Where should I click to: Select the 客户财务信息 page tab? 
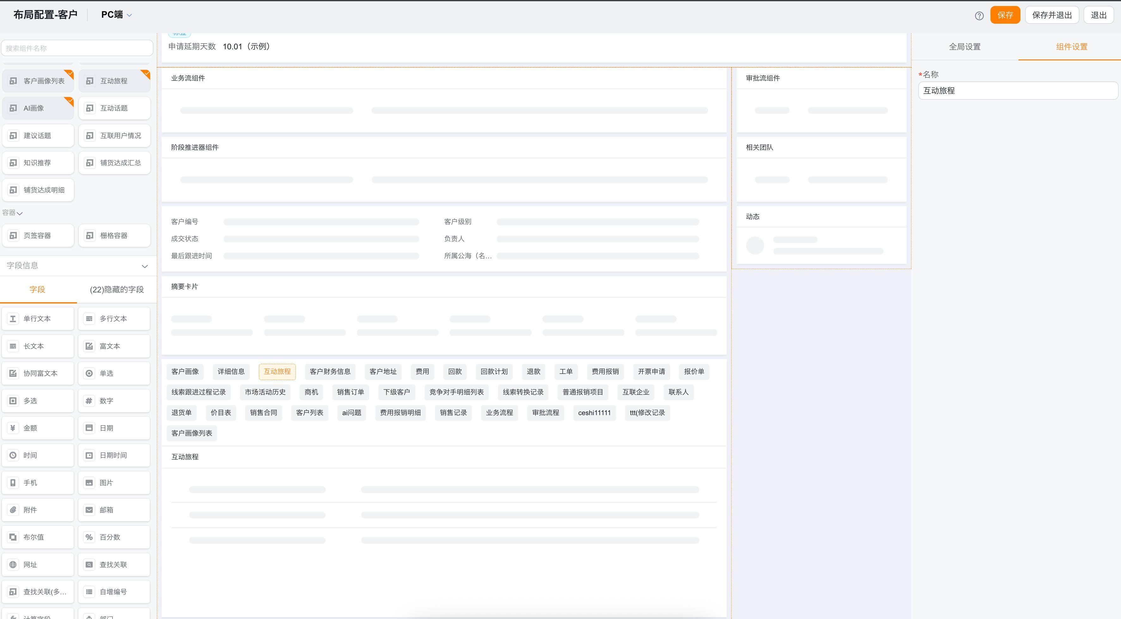point(330,371)
